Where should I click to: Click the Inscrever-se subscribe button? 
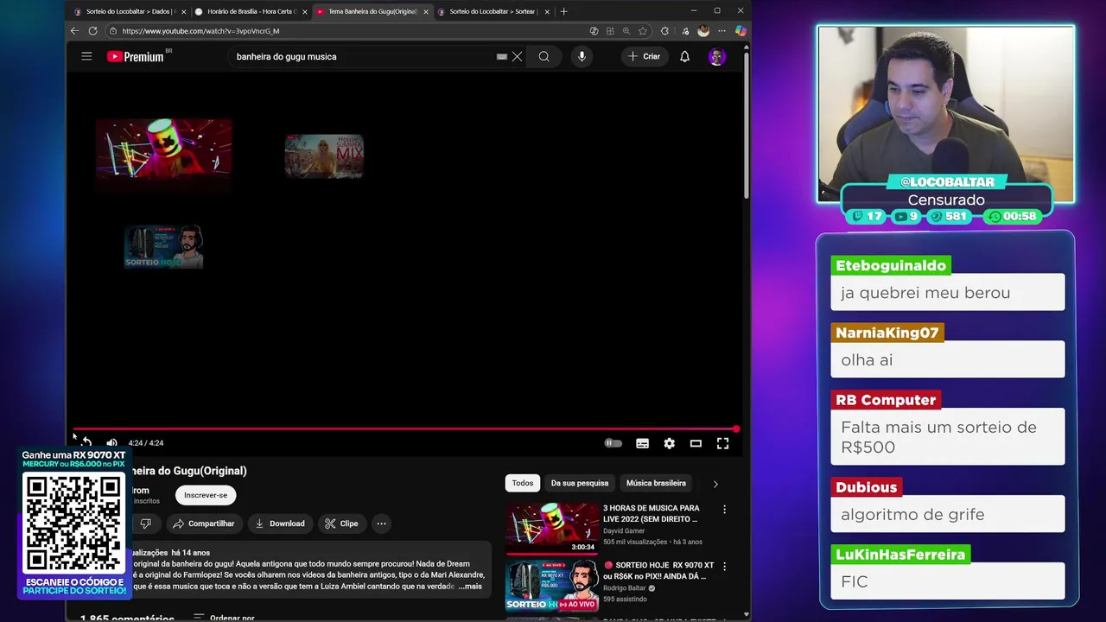point(206,495)
